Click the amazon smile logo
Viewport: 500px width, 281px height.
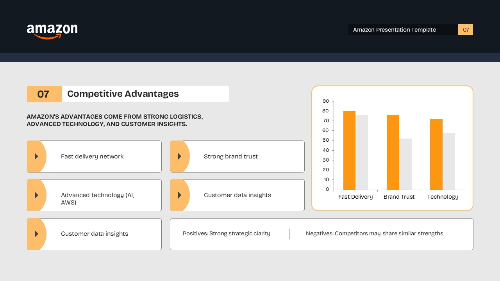coord(52,31)
